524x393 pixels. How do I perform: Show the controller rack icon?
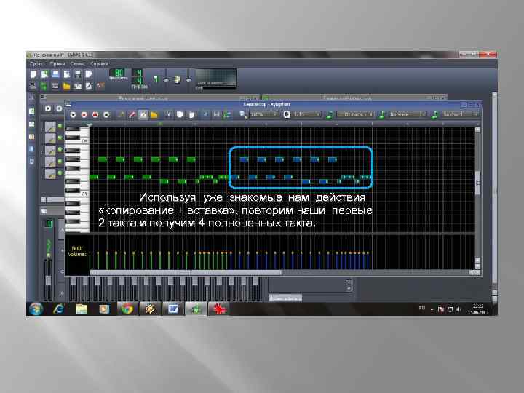[x=100, y=86]
